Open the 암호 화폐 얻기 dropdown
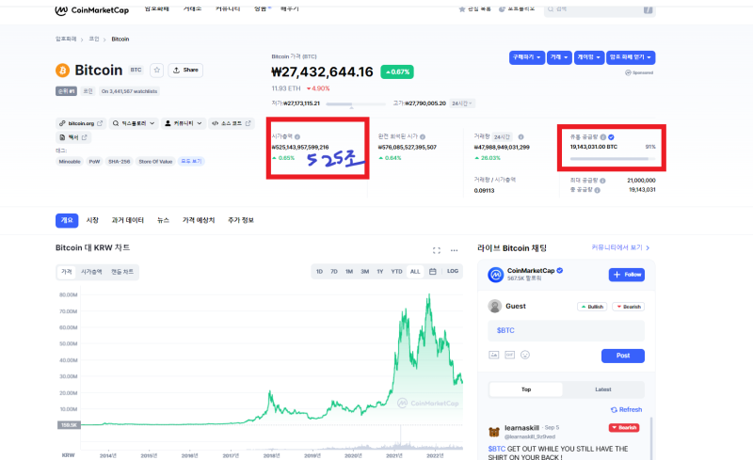This screenshot has width=753, height=460. tap(631, 57)
